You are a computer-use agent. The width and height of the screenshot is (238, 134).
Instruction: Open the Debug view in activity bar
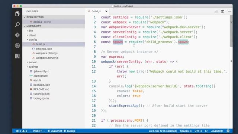pos(17,45)
